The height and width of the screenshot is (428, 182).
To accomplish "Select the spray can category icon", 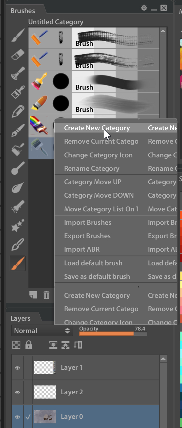I will click(18, 207).
